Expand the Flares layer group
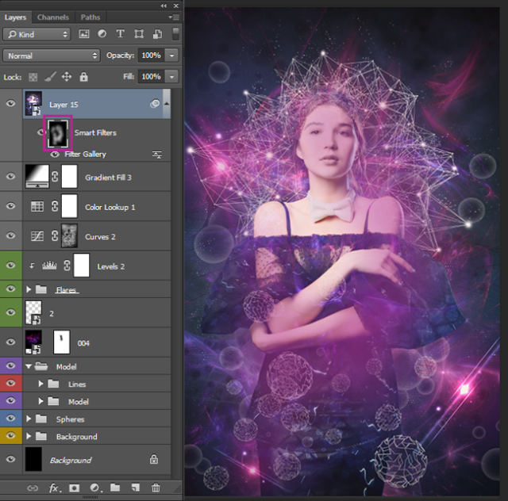508x501 pixels. coord(29,290)
